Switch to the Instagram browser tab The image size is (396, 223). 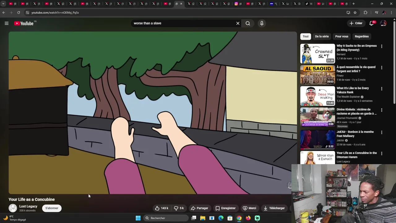click(x=239, y=4)
